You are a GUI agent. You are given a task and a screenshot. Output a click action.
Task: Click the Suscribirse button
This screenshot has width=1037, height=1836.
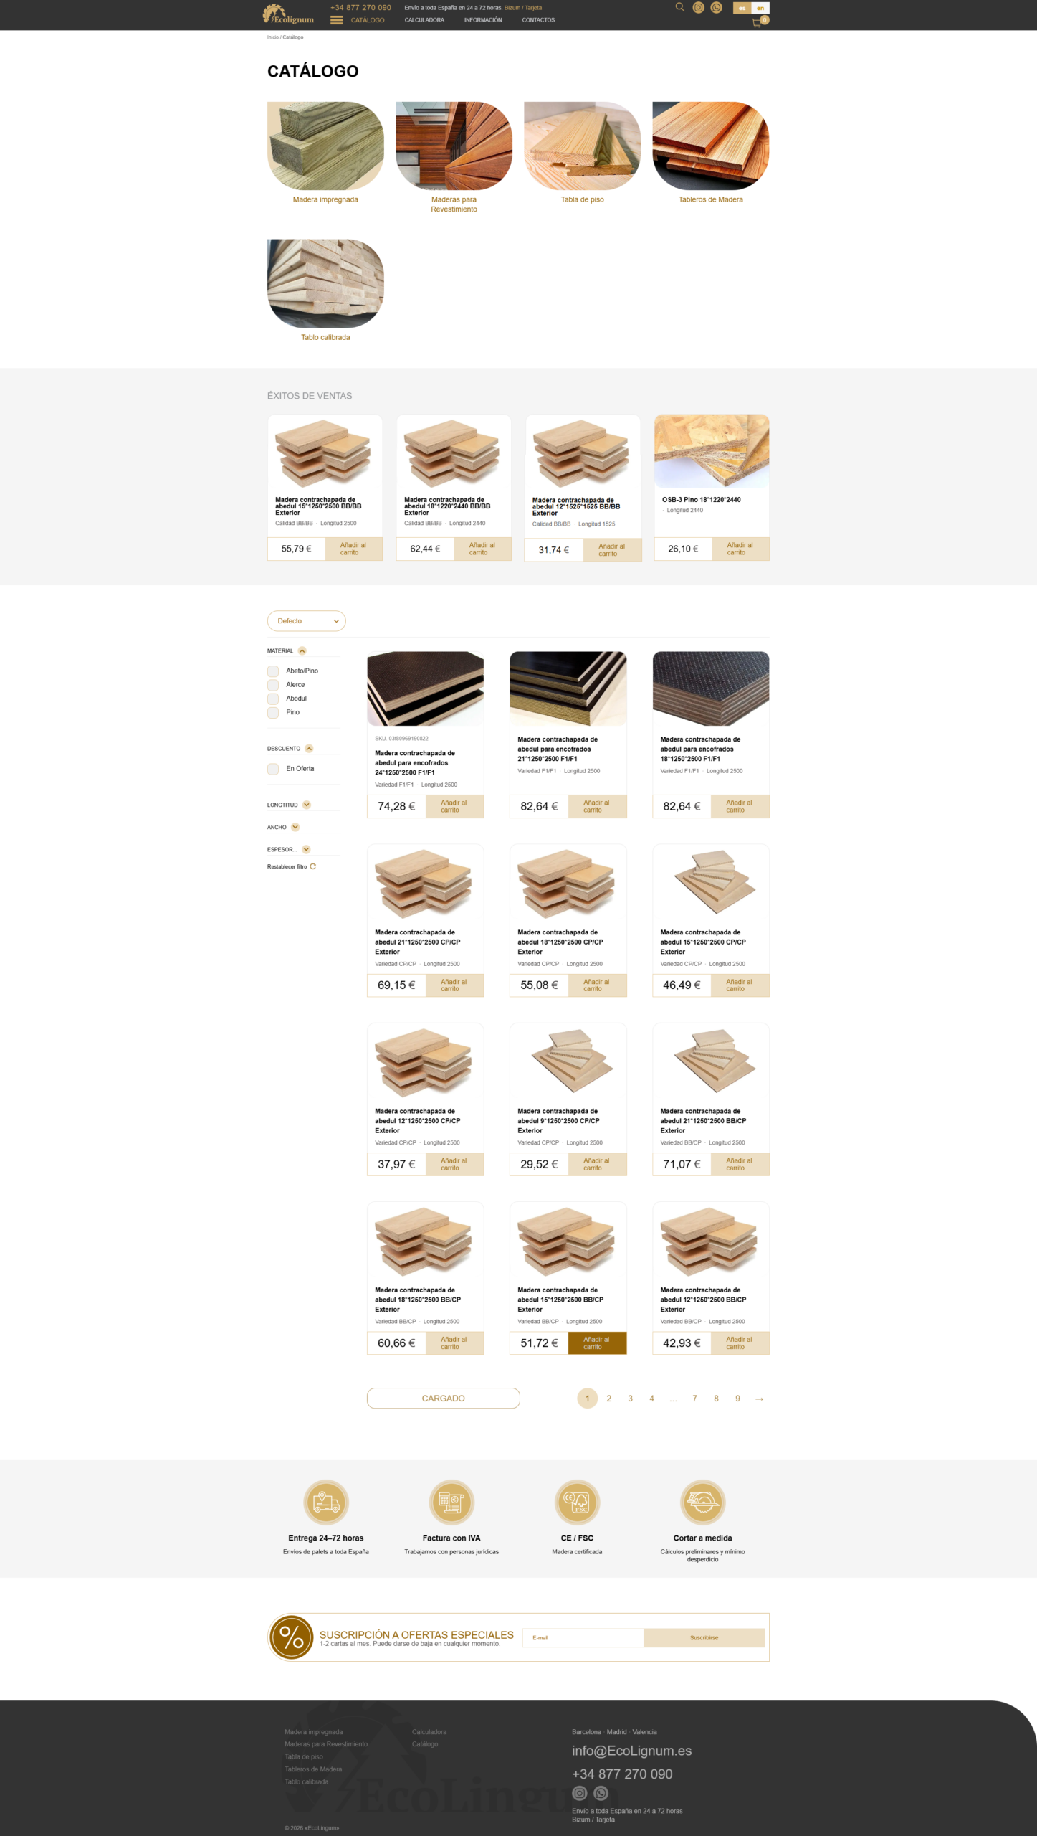[704, 1637]
